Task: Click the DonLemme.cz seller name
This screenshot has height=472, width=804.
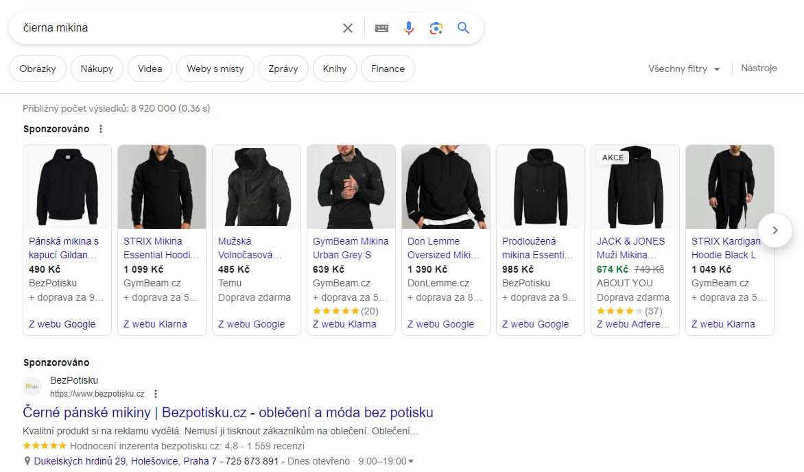Action: 438,283
